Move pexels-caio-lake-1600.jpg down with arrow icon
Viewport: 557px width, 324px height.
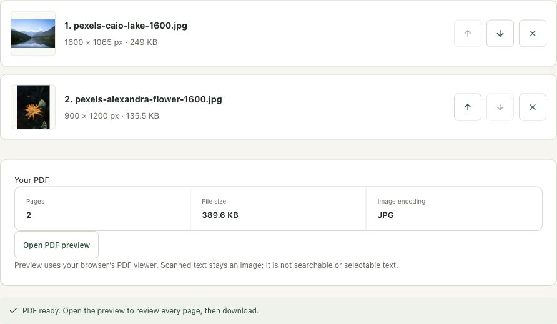tap(500, 33)
